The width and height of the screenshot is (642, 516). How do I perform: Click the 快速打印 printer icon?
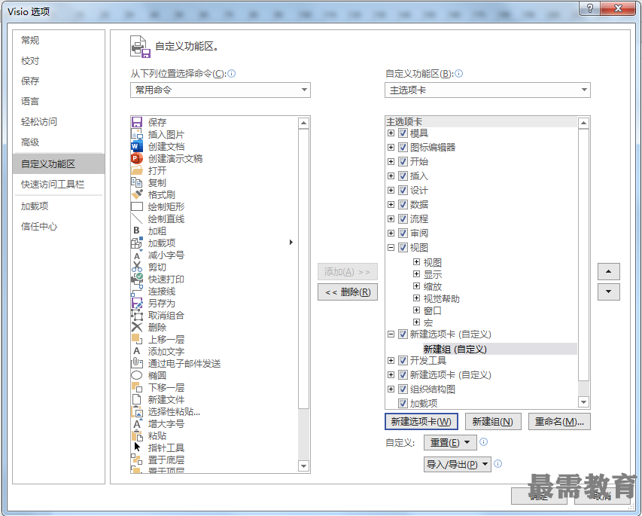[137, 279]
